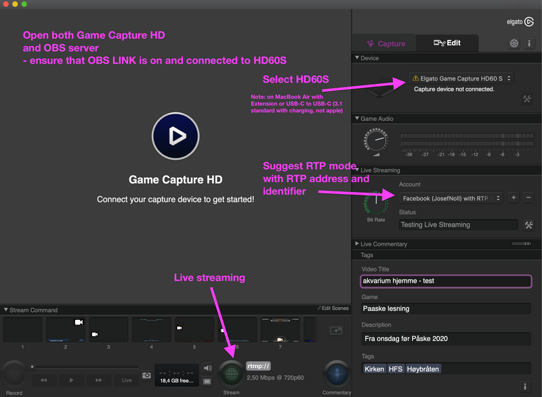The width and height of the screenshot is (542, 397).
Task: Open live streaming settings tools icon
Action: click(529, 225)
